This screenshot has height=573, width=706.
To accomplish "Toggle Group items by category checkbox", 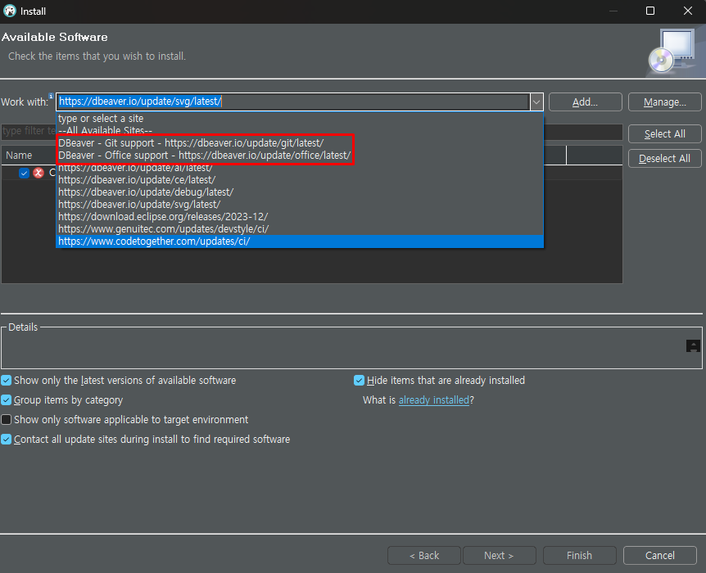I will tap(7, 400).
